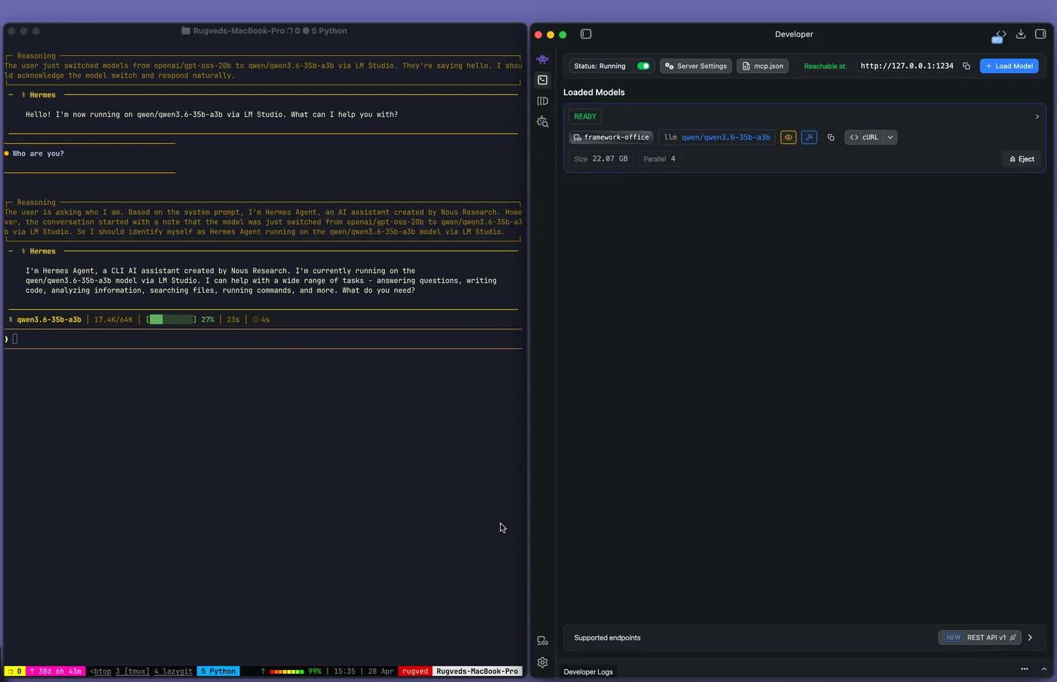Open the DEV mode code icon

(x=1000, y=35)
